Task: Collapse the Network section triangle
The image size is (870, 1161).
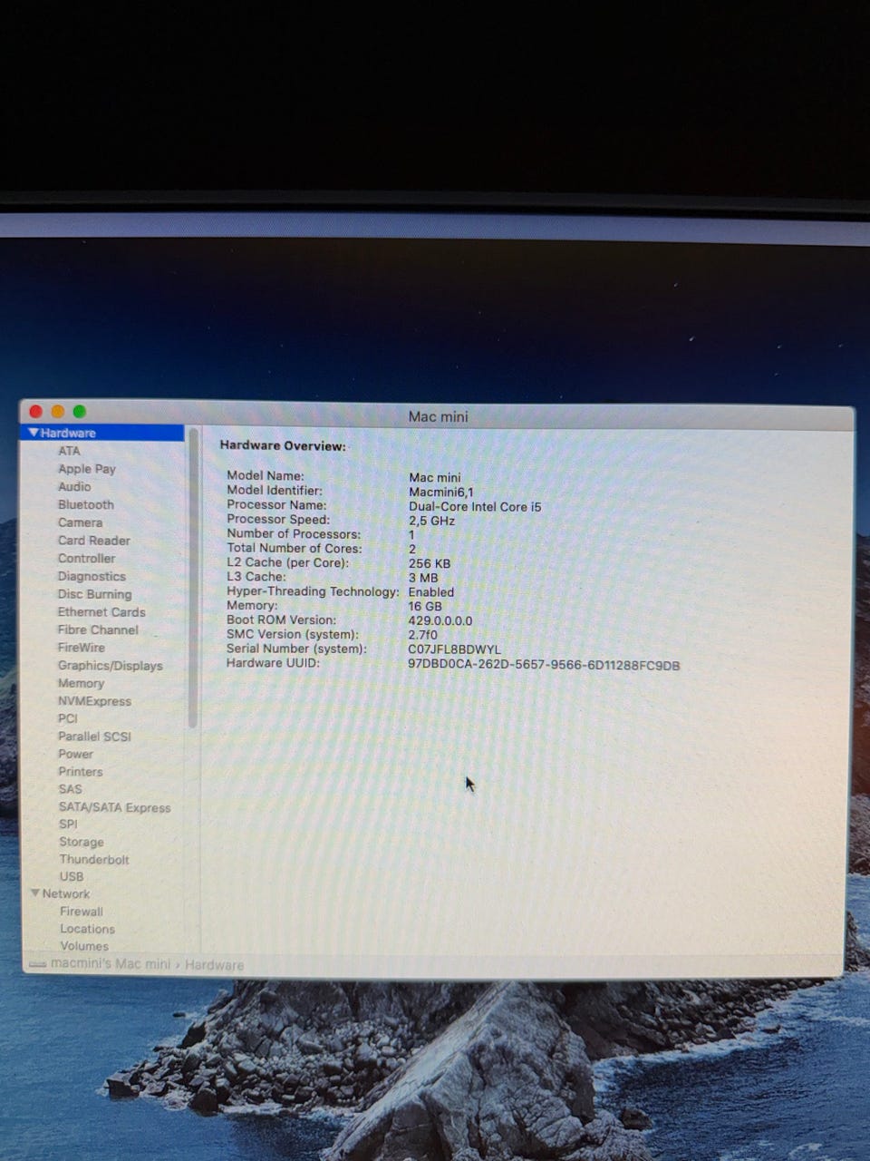Action: (34, 893)
